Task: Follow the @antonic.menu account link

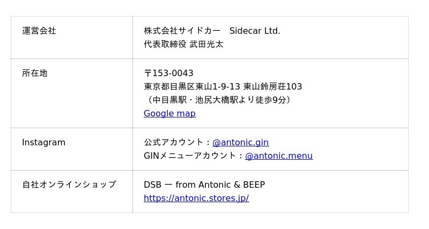Action: point(278,156)
